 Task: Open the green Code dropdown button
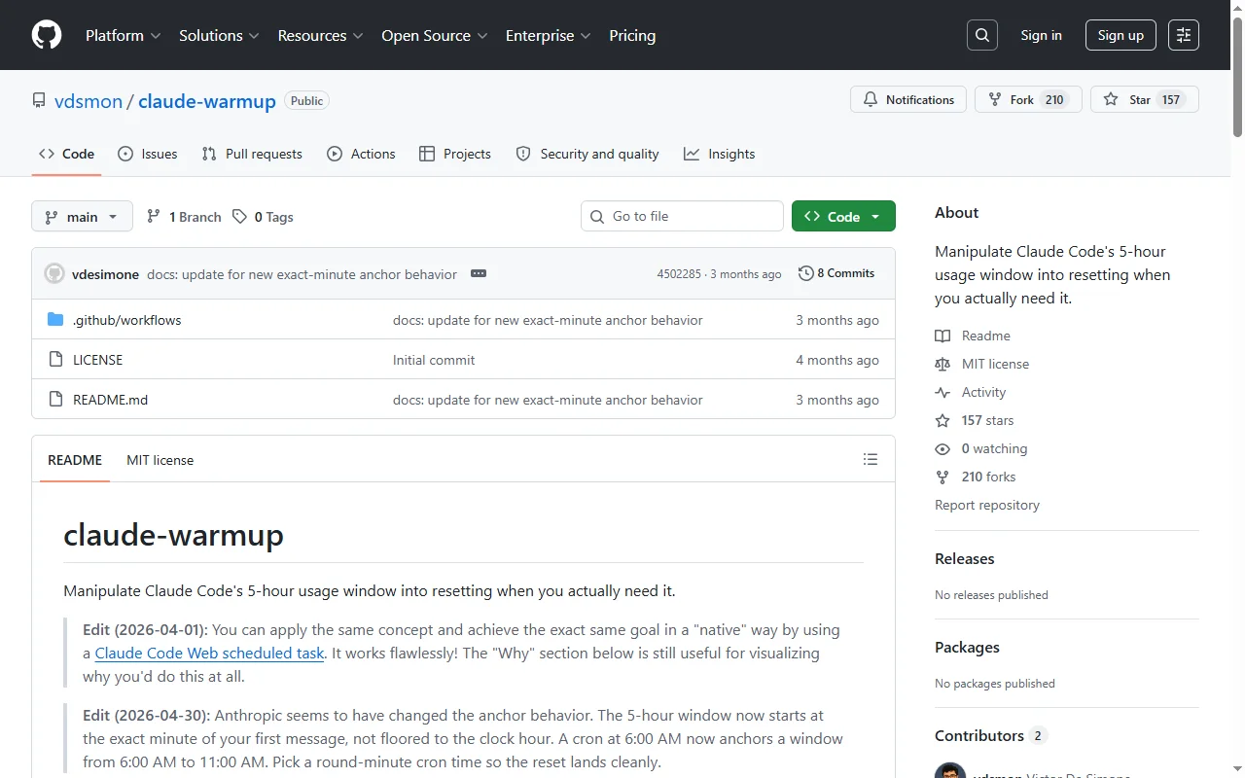[x=843, y=216]
